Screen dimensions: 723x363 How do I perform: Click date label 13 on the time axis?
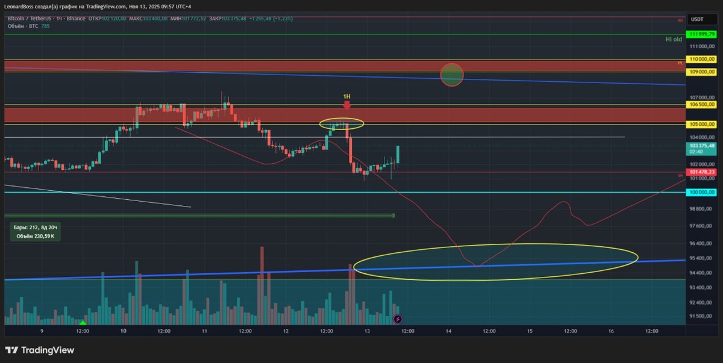[367, 331]
